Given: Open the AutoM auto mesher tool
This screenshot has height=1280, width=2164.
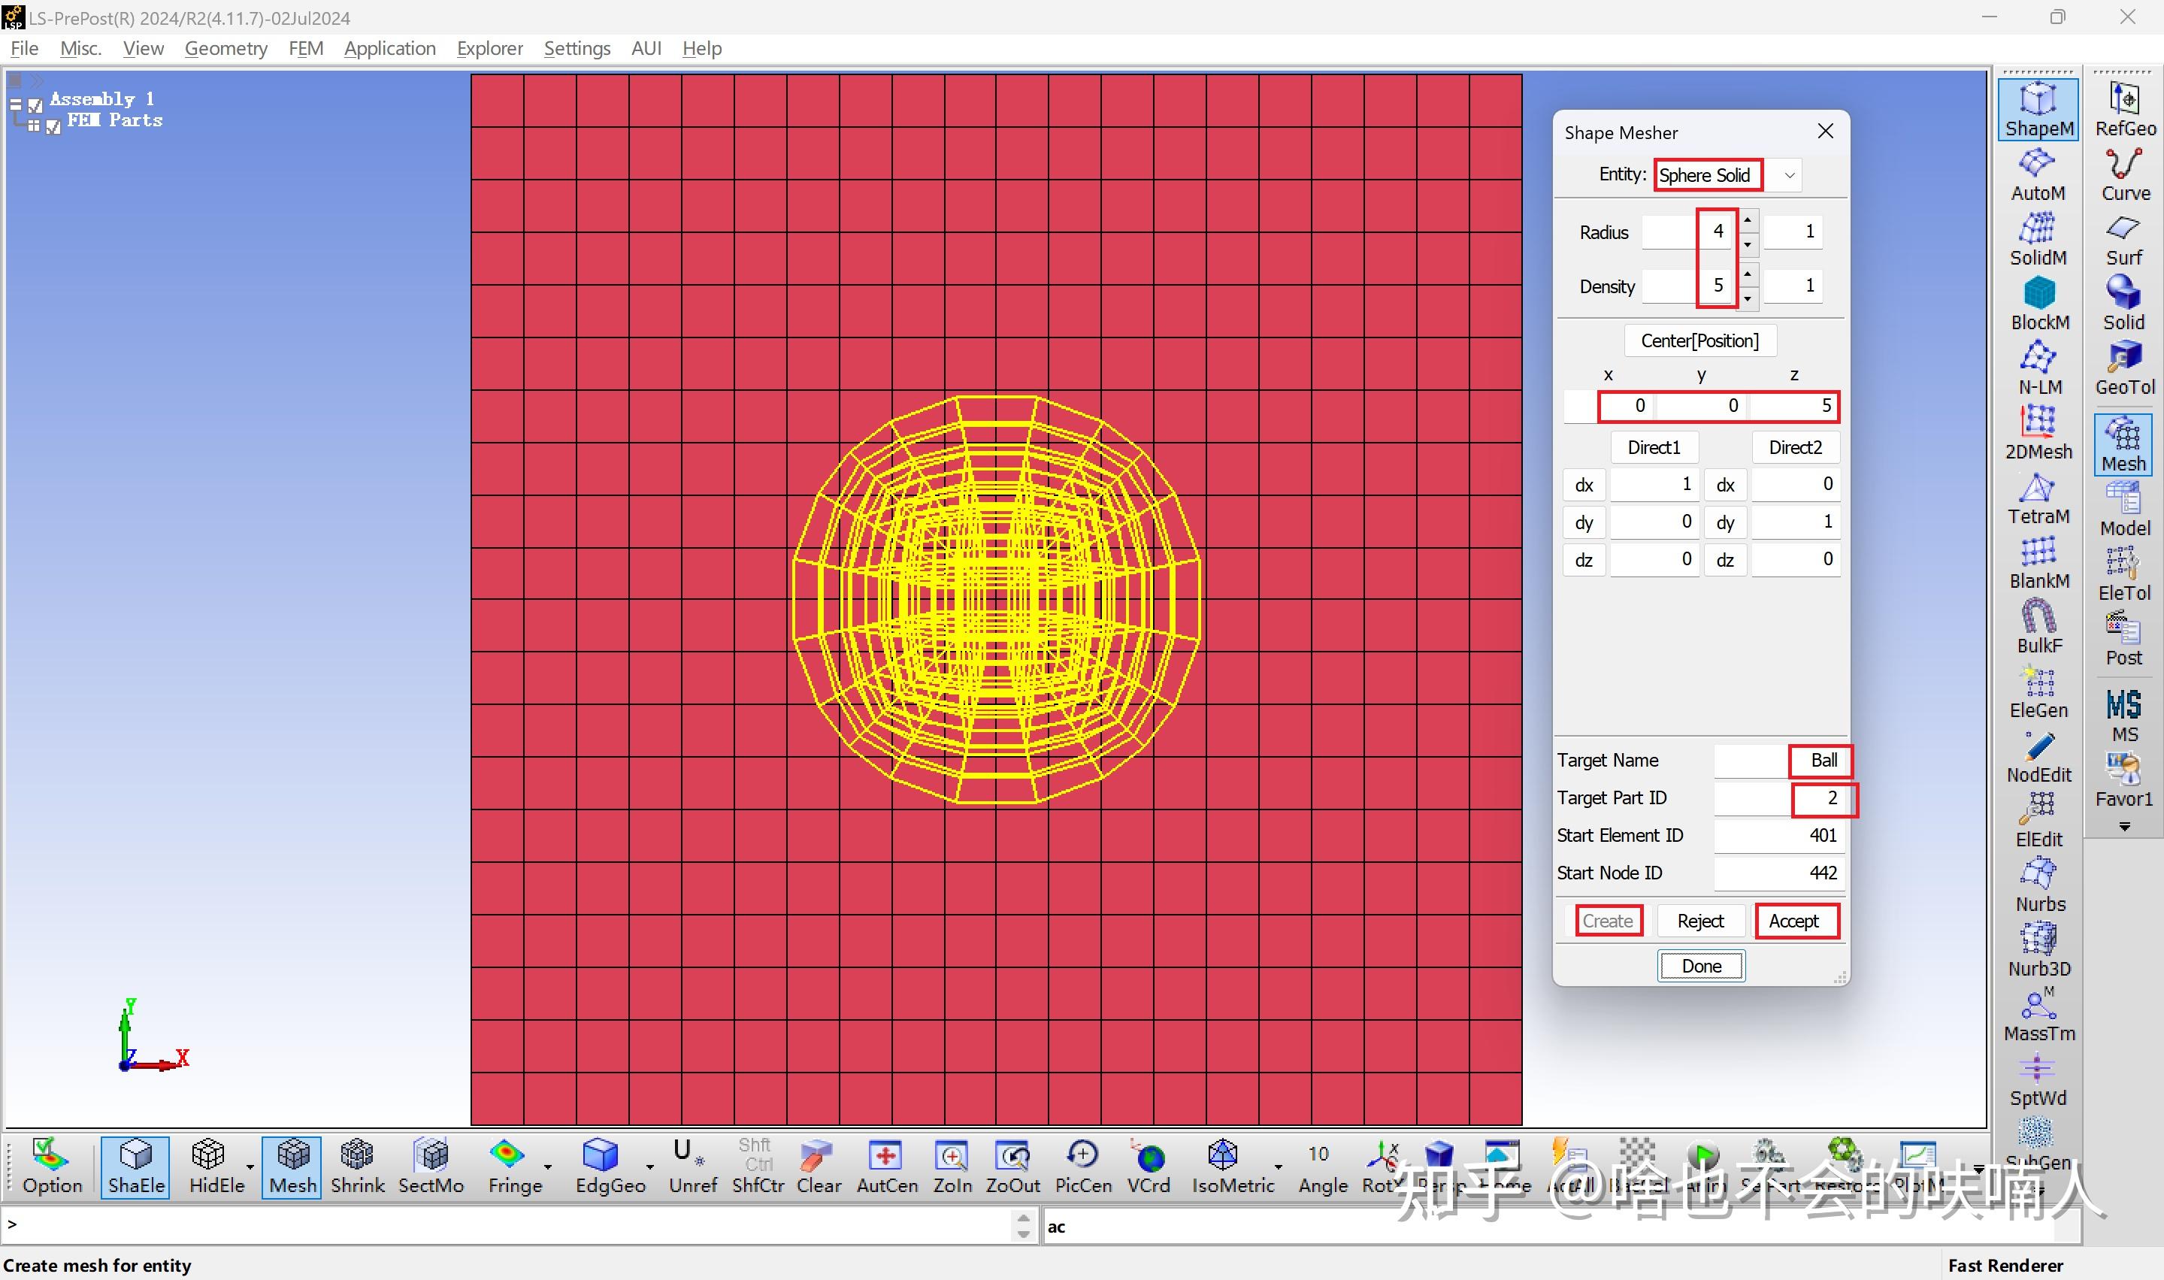Looking at the screenshot, I should click(x=2038, y=175).
